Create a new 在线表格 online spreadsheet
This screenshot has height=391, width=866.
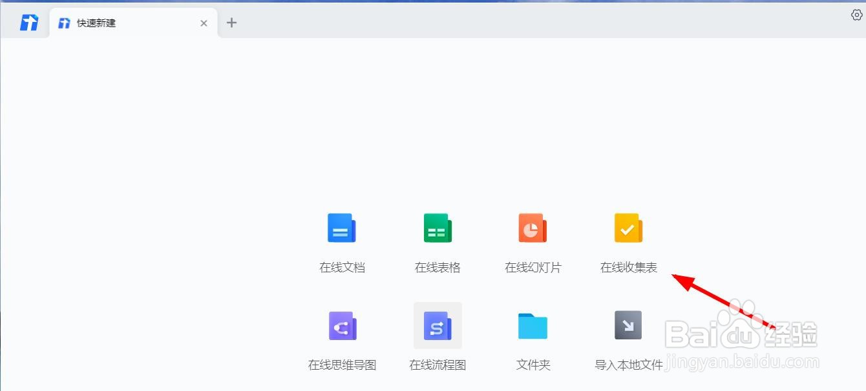point(437,242)
